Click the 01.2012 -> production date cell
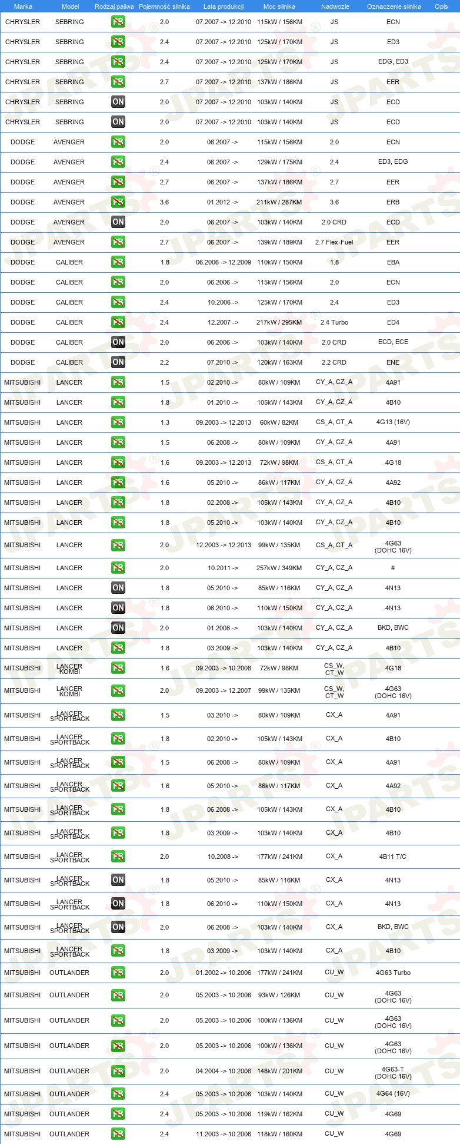 click(x=222, y=202)
